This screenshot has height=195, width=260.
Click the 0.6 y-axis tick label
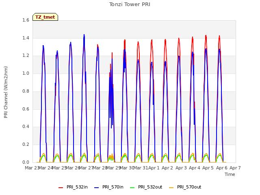[26, 109]
